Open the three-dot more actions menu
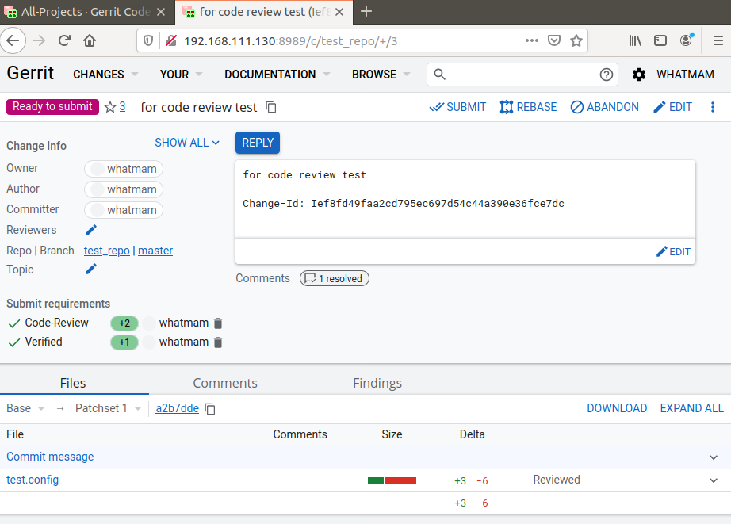This screenshot has width=731, height=524. click(712, 107)
